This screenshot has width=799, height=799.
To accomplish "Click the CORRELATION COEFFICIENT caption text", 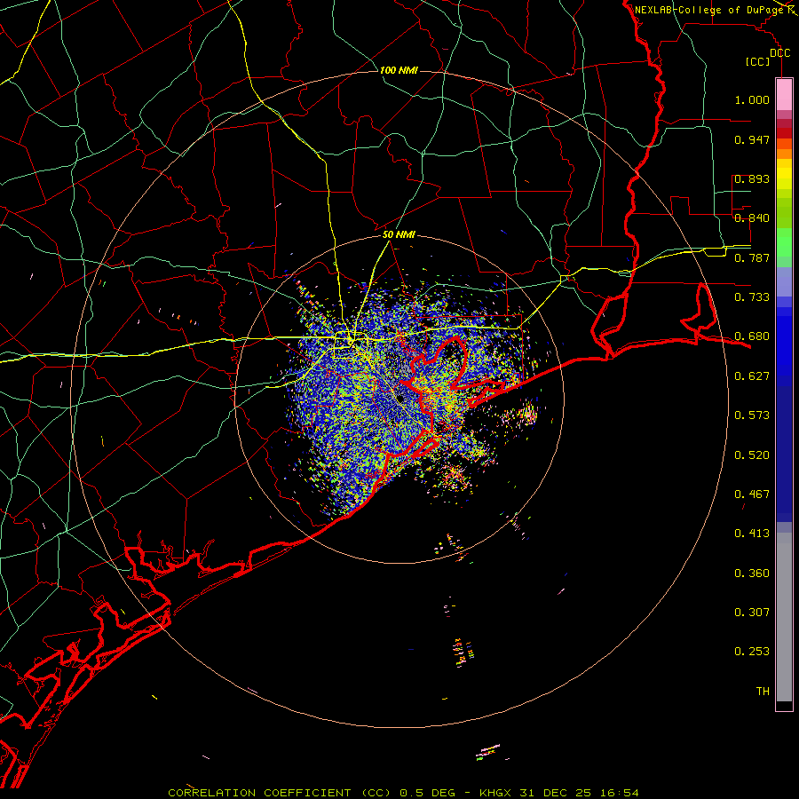I will [261, 793].
